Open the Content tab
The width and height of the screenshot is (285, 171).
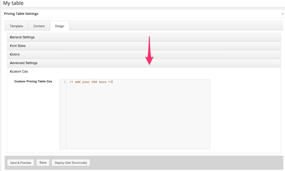point(39,26)
